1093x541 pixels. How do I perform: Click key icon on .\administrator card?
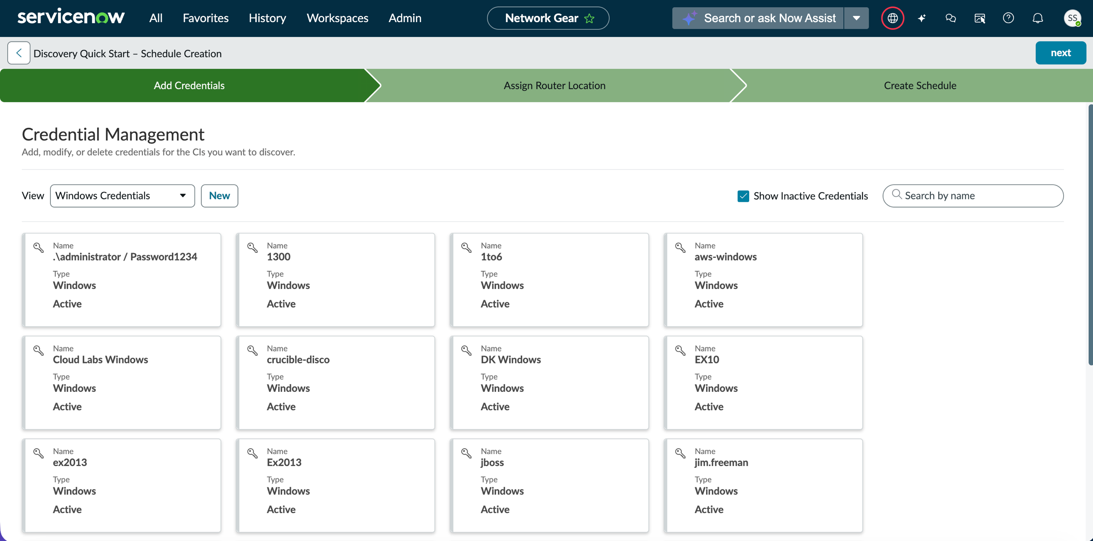[38, 247]
